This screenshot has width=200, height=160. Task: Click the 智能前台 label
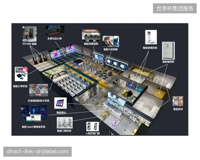pyautogui.click(x=61, y=113)
